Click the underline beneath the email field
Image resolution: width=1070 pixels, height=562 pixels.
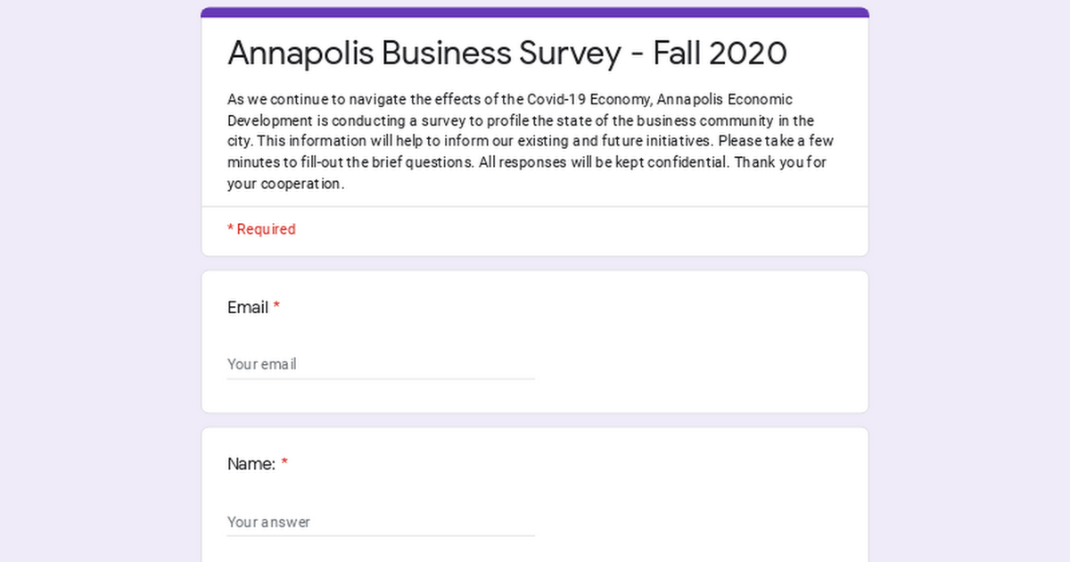[x=380, y=379]
